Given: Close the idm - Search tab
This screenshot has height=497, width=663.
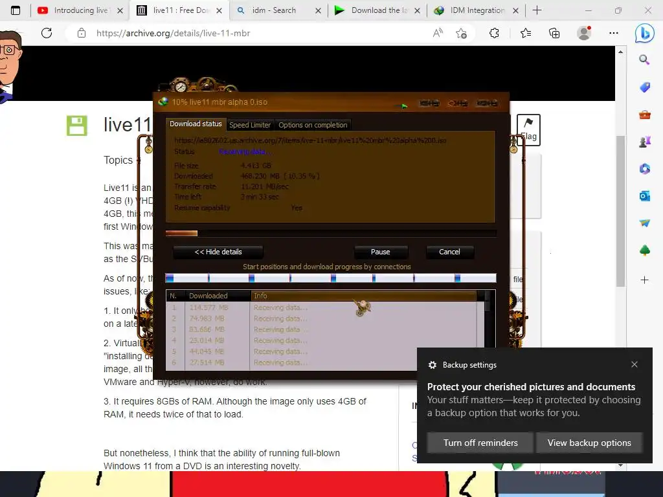Looking at the screenshot, I should click(x=318, y=10).
